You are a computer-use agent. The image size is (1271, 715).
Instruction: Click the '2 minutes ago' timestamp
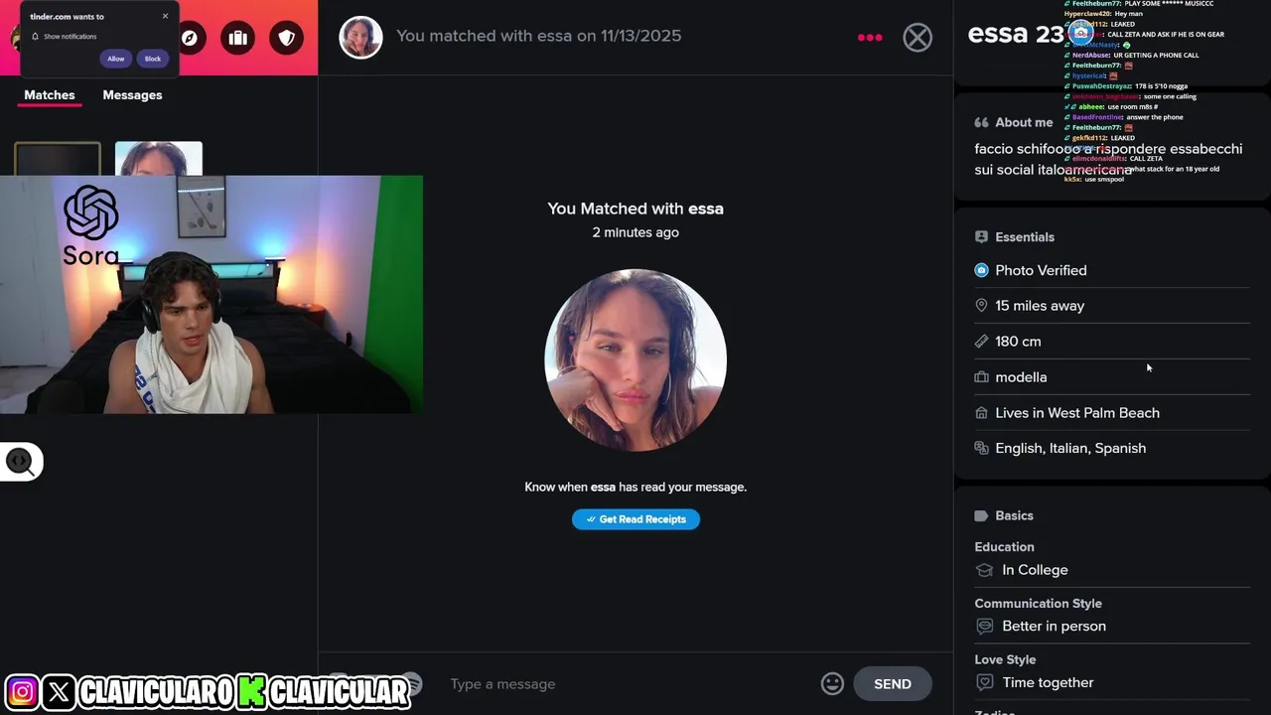pyautogui.click(x=635, y=232)
